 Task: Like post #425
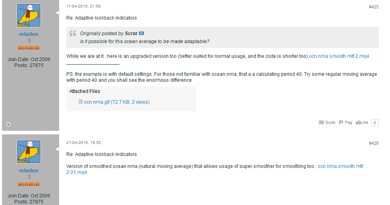362,122
